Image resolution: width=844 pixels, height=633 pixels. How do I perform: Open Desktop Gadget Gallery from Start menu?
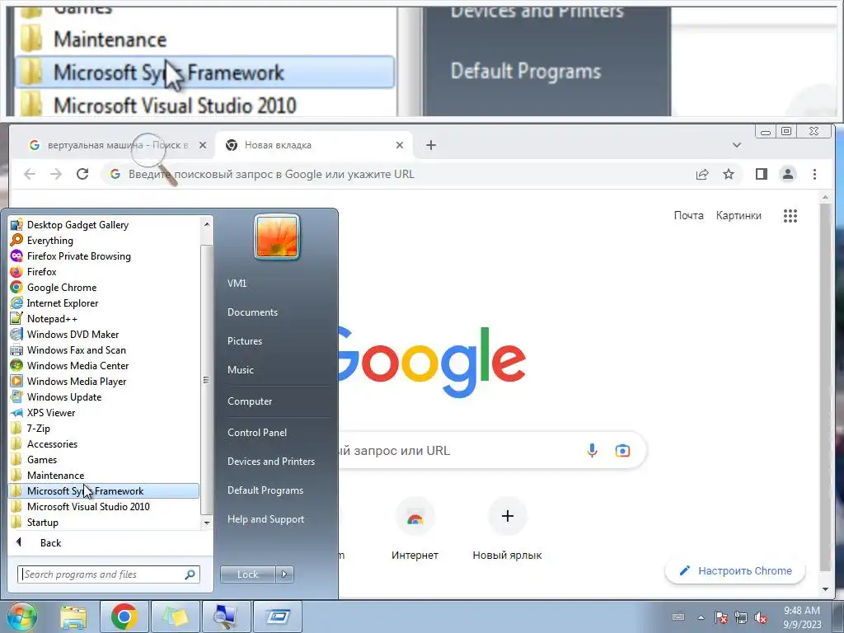pyautogui.click(x=103, y=225)
